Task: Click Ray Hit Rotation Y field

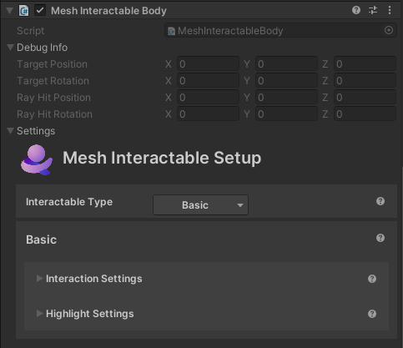Action: click(286, 114)
